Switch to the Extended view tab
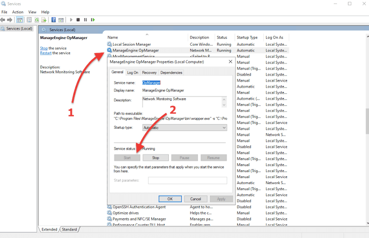The height and width of the screenshot is (238, 369). coord(49,229)
